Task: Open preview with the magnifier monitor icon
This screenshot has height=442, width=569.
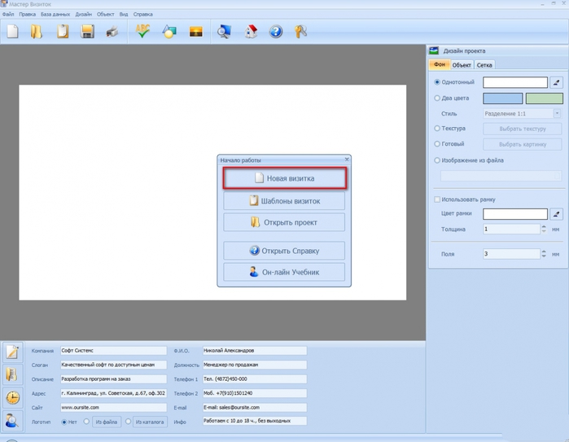Action: 224,32
